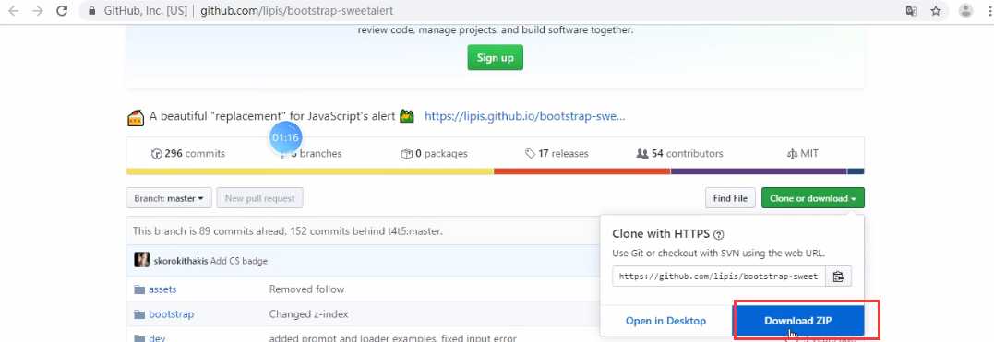This screenshot has width=994, height=342.
Task: Click the green Sign up button
Action: coord(495,58)
